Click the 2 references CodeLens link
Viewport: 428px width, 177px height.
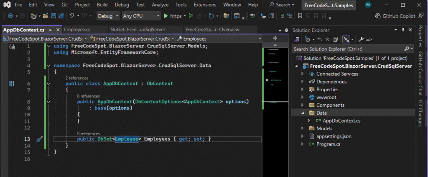pos(77,78)
